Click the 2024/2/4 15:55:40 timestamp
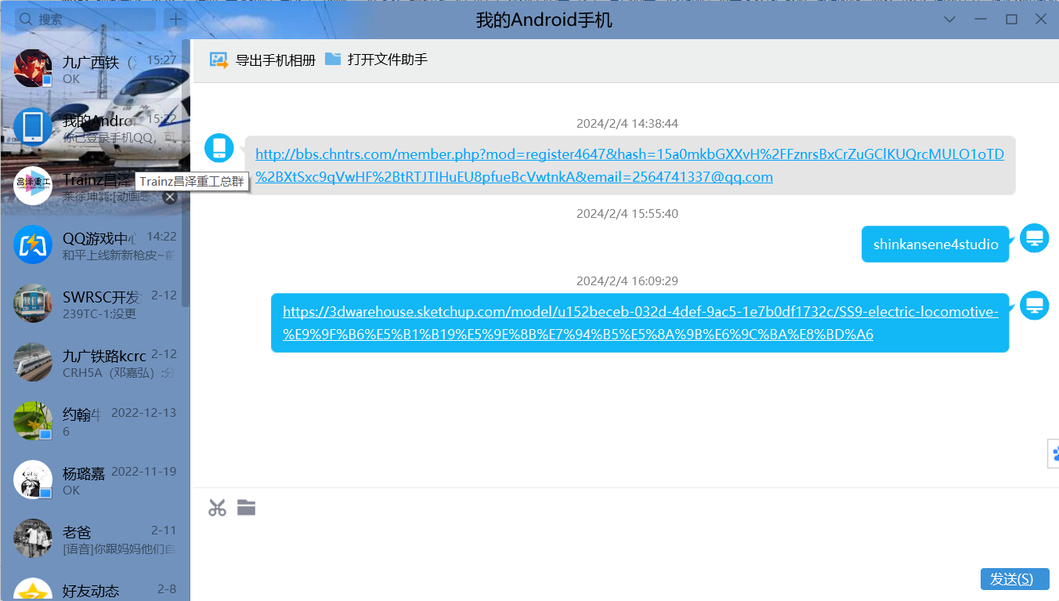The width and height of the screenshot is (1059, 601). 627,213
